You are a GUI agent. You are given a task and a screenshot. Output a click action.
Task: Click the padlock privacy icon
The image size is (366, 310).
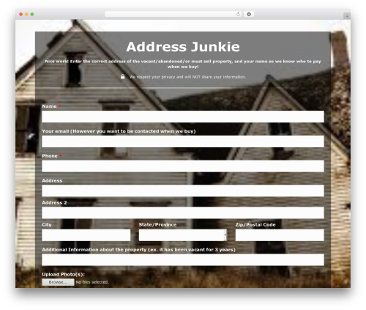coord(123,77)
